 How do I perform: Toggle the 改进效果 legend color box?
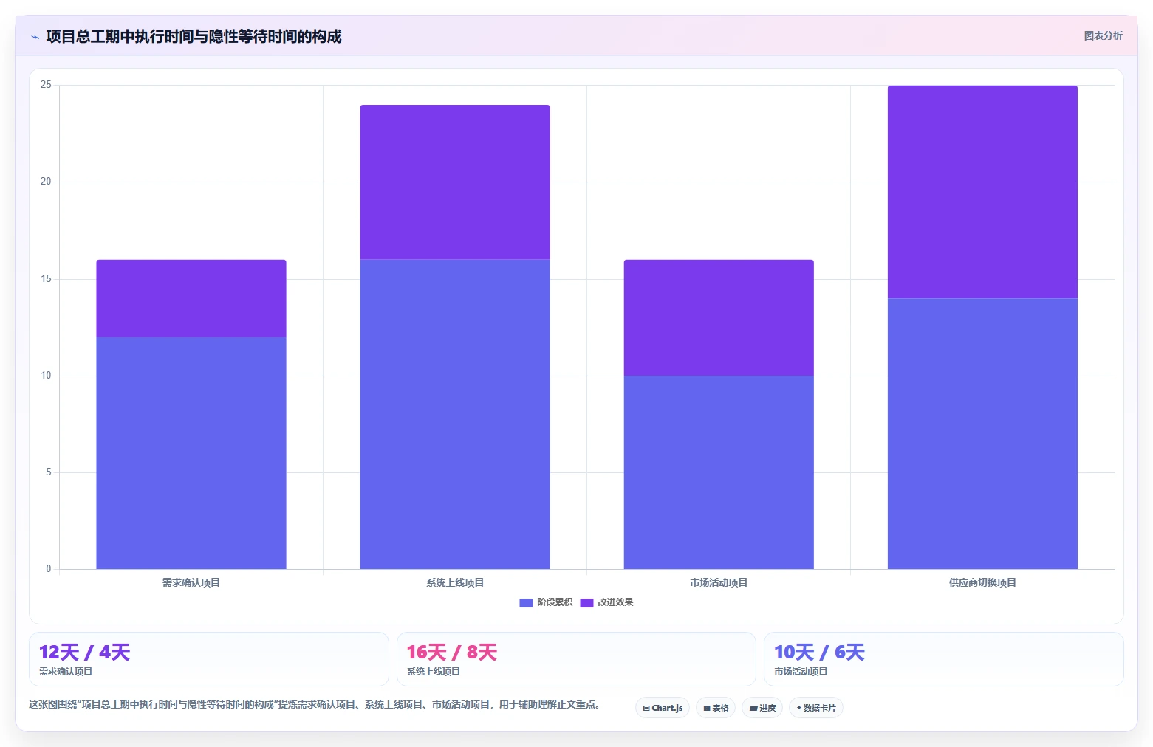click(x=586, y=603)
